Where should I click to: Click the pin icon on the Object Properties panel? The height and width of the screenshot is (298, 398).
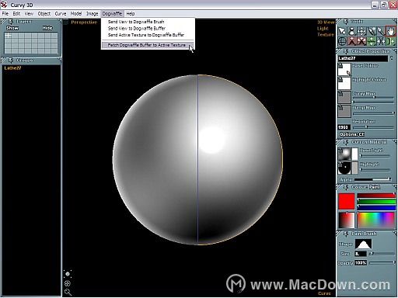click(346, 51)
